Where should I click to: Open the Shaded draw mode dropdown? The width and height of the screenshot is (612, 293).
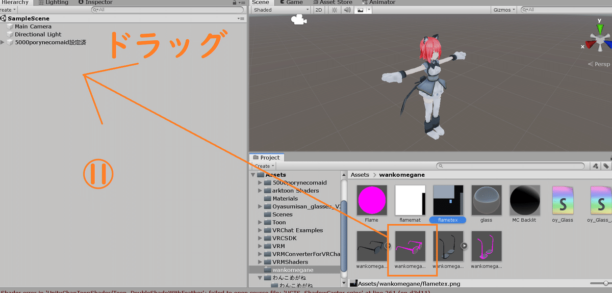[280, 10]
